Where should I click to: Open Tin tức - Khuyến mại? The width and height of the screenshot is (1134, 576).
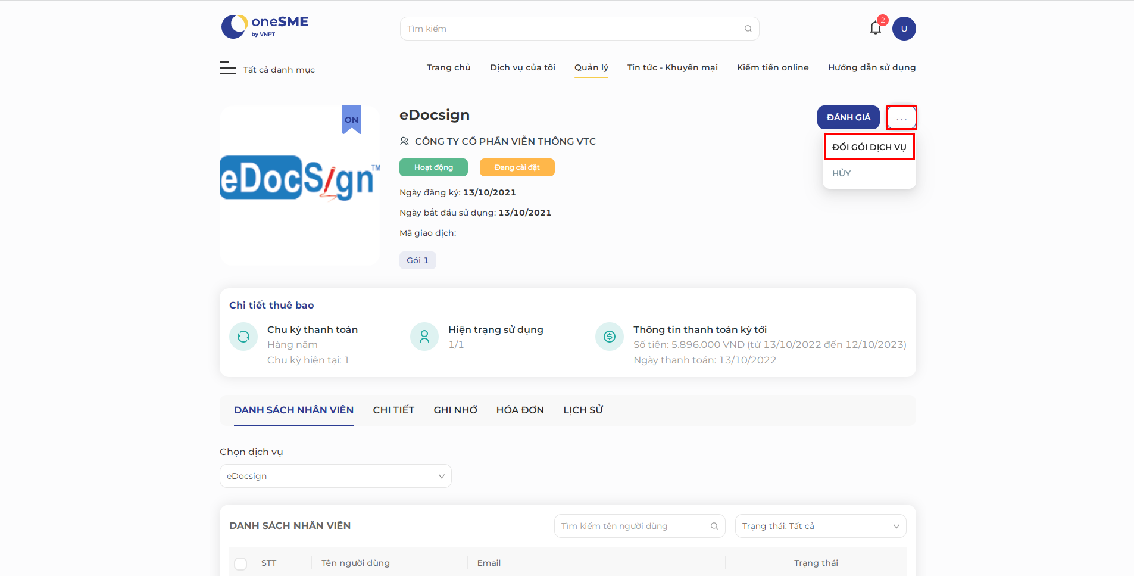pyautogui.click(x=673, y=67)
